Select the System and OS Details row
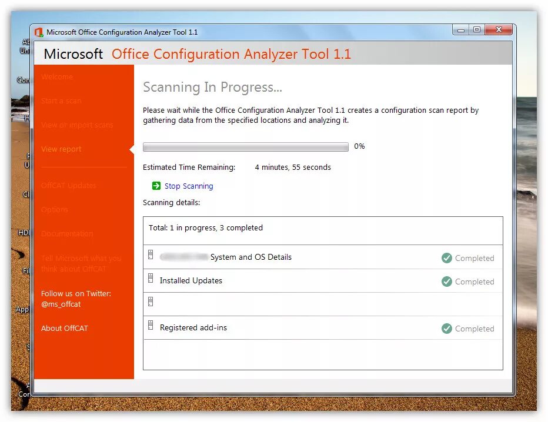Image resolution: width=548 pixels, height=422 pixels. (323, 257)
